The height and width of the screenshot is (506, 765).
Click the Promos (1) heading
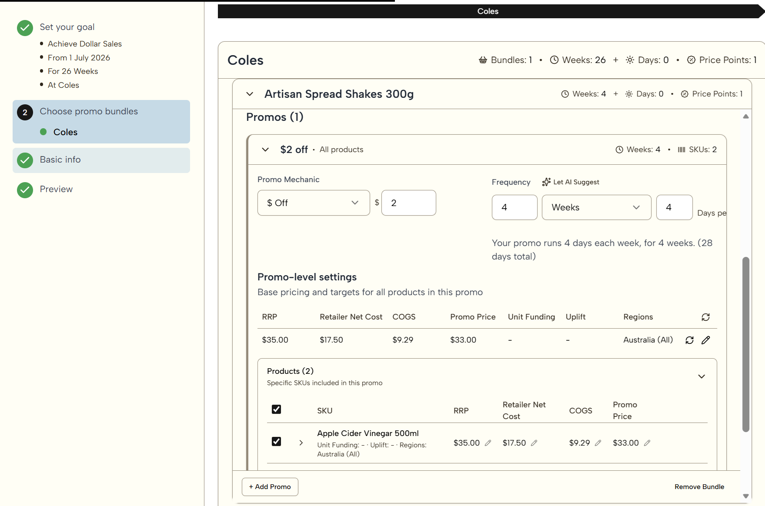(275, 117)
